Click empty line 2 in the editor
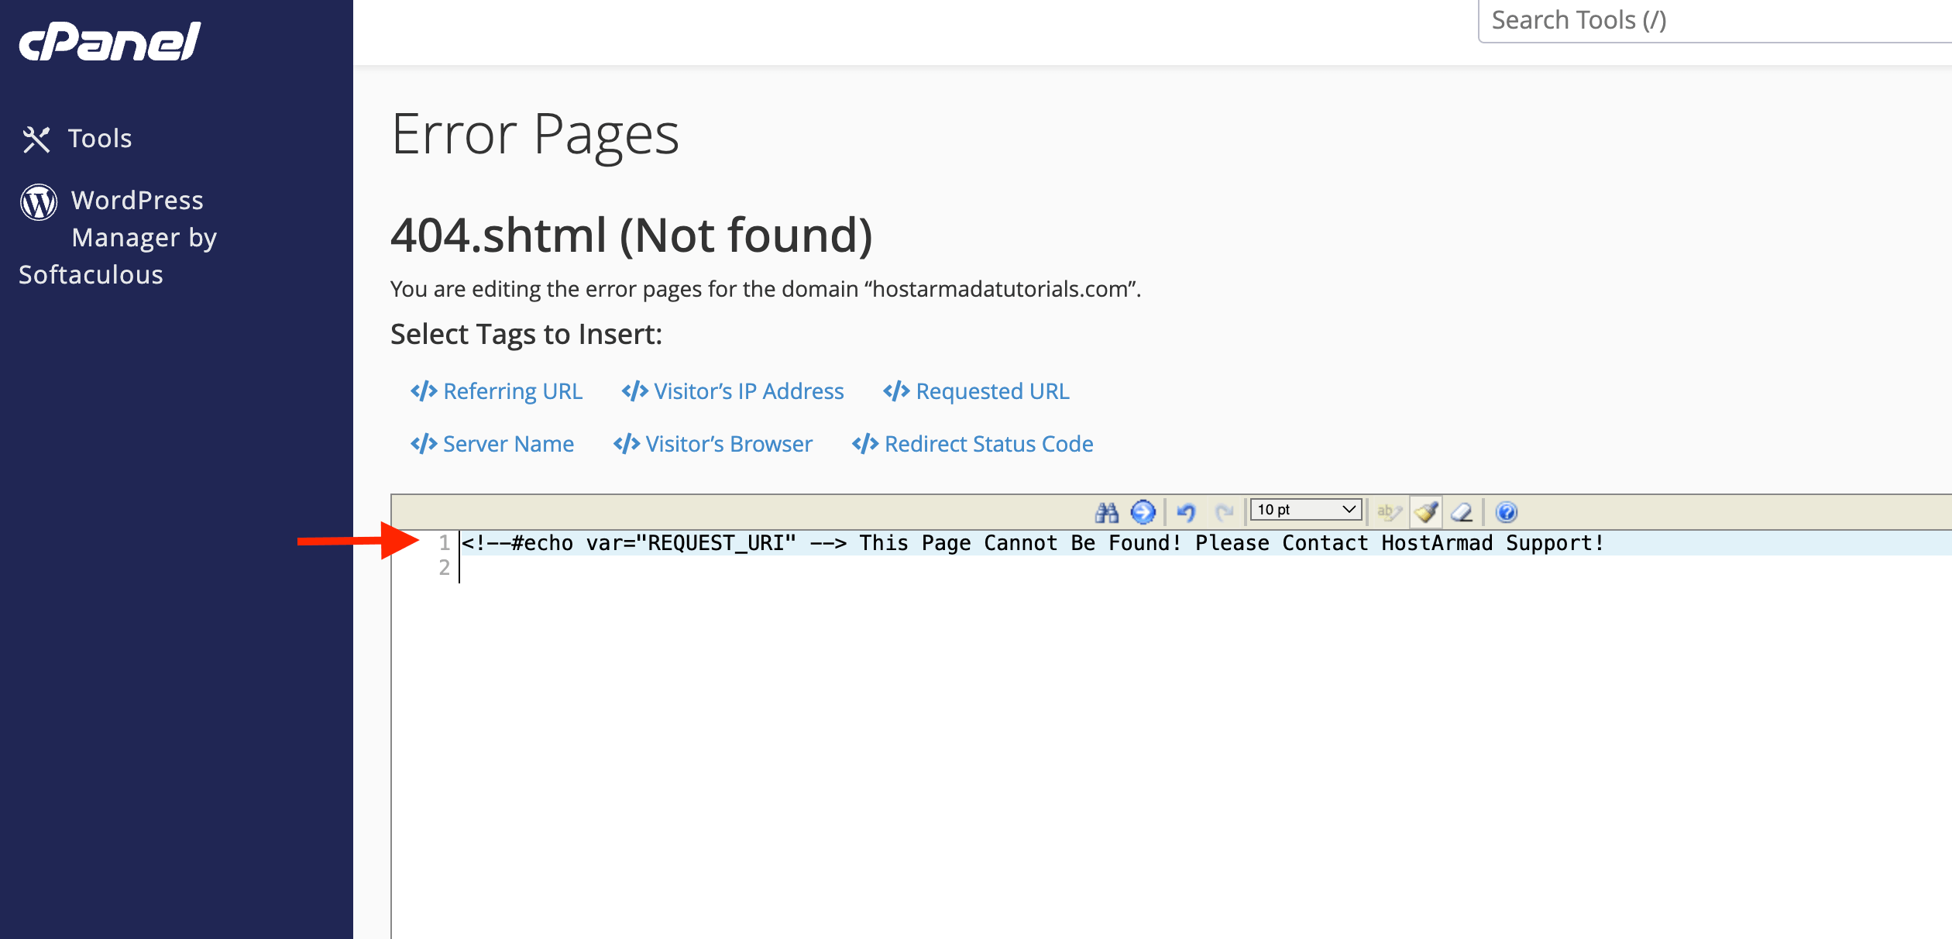1952x939 pixels. [x=1205, y=568]
